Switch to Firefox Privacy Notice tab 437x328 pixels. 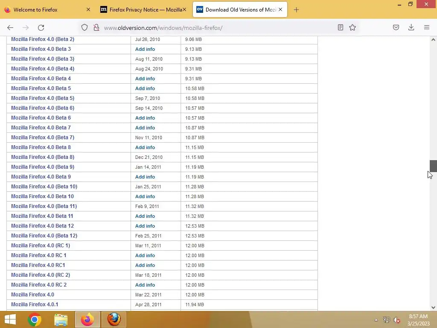143,9
